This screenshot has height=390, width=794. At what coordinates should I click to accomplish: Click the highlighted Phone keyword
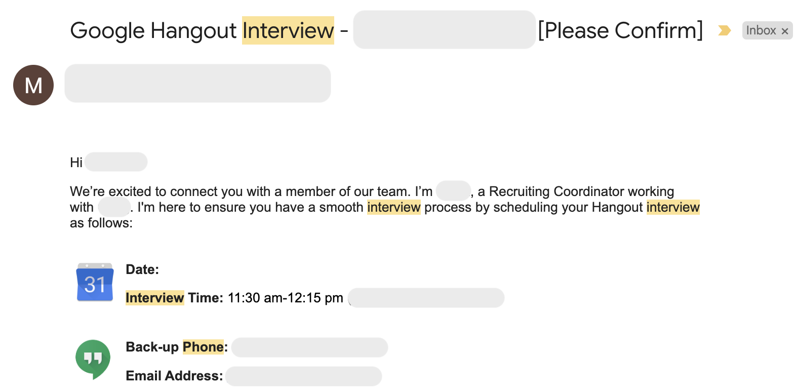point(203,347)
